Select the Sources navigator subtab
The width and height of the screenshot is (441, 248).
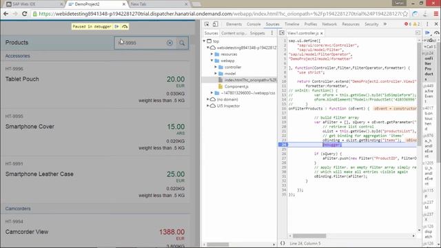click(x=211, y=33)
